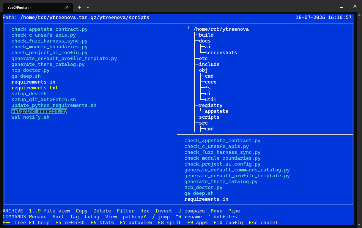Select the docs folder in the tree
Screen dimensions: 362x228
[x=205, y=41]
